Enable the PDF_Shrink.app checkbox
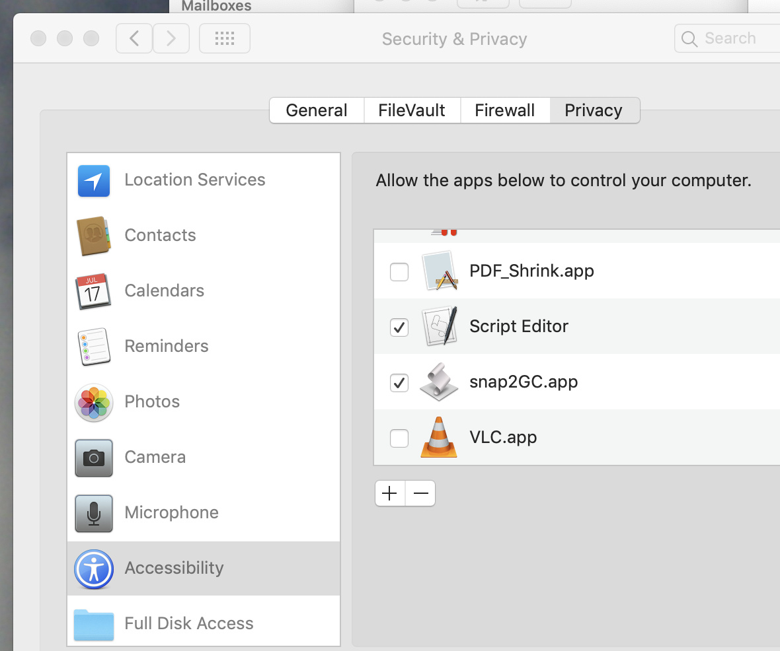780x651 pixels. coord(399,271)
